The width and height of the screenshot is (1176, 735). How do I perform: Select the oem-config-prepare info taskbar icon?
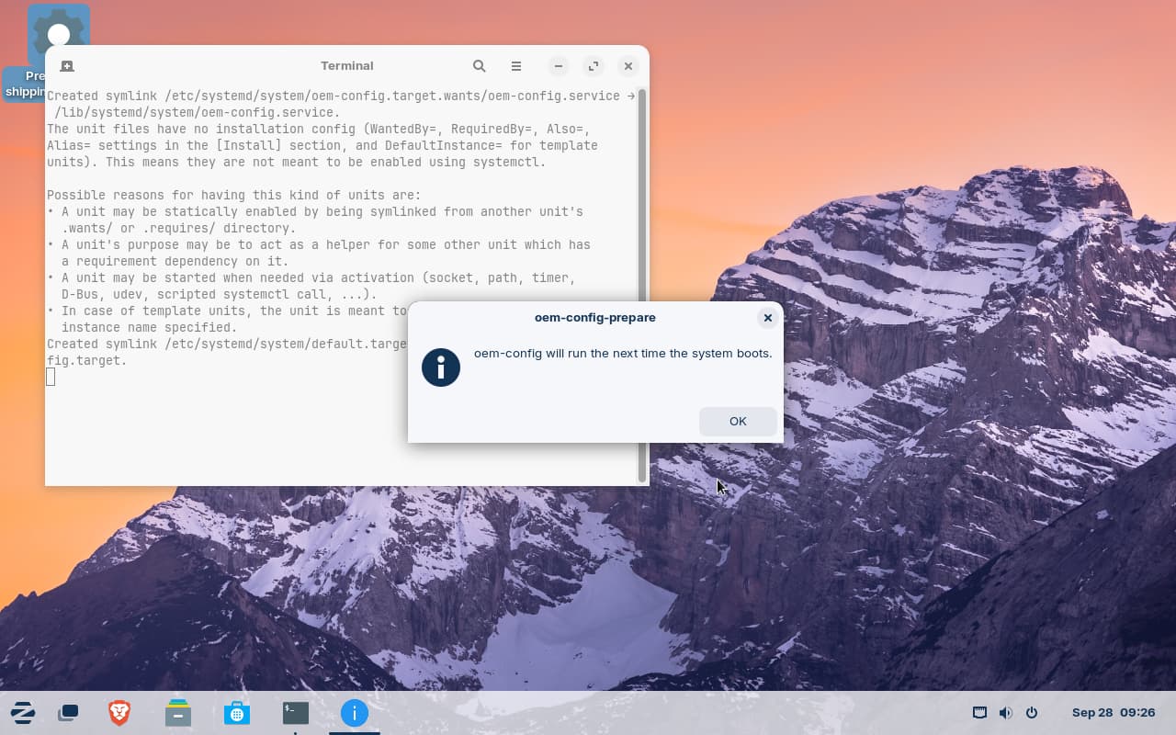coord(354,713)
